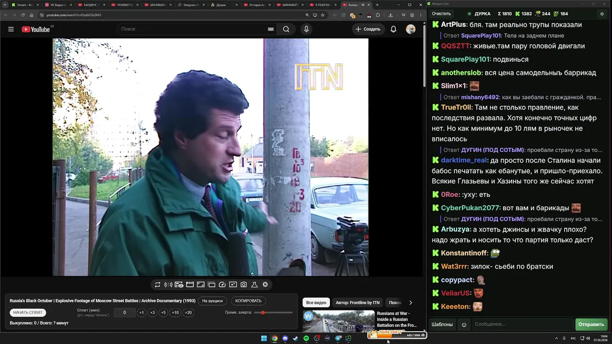The width and height of the screenshot is (612, 344).
Task: Open enhancer settings gear under the video
Action: point(265,285)
